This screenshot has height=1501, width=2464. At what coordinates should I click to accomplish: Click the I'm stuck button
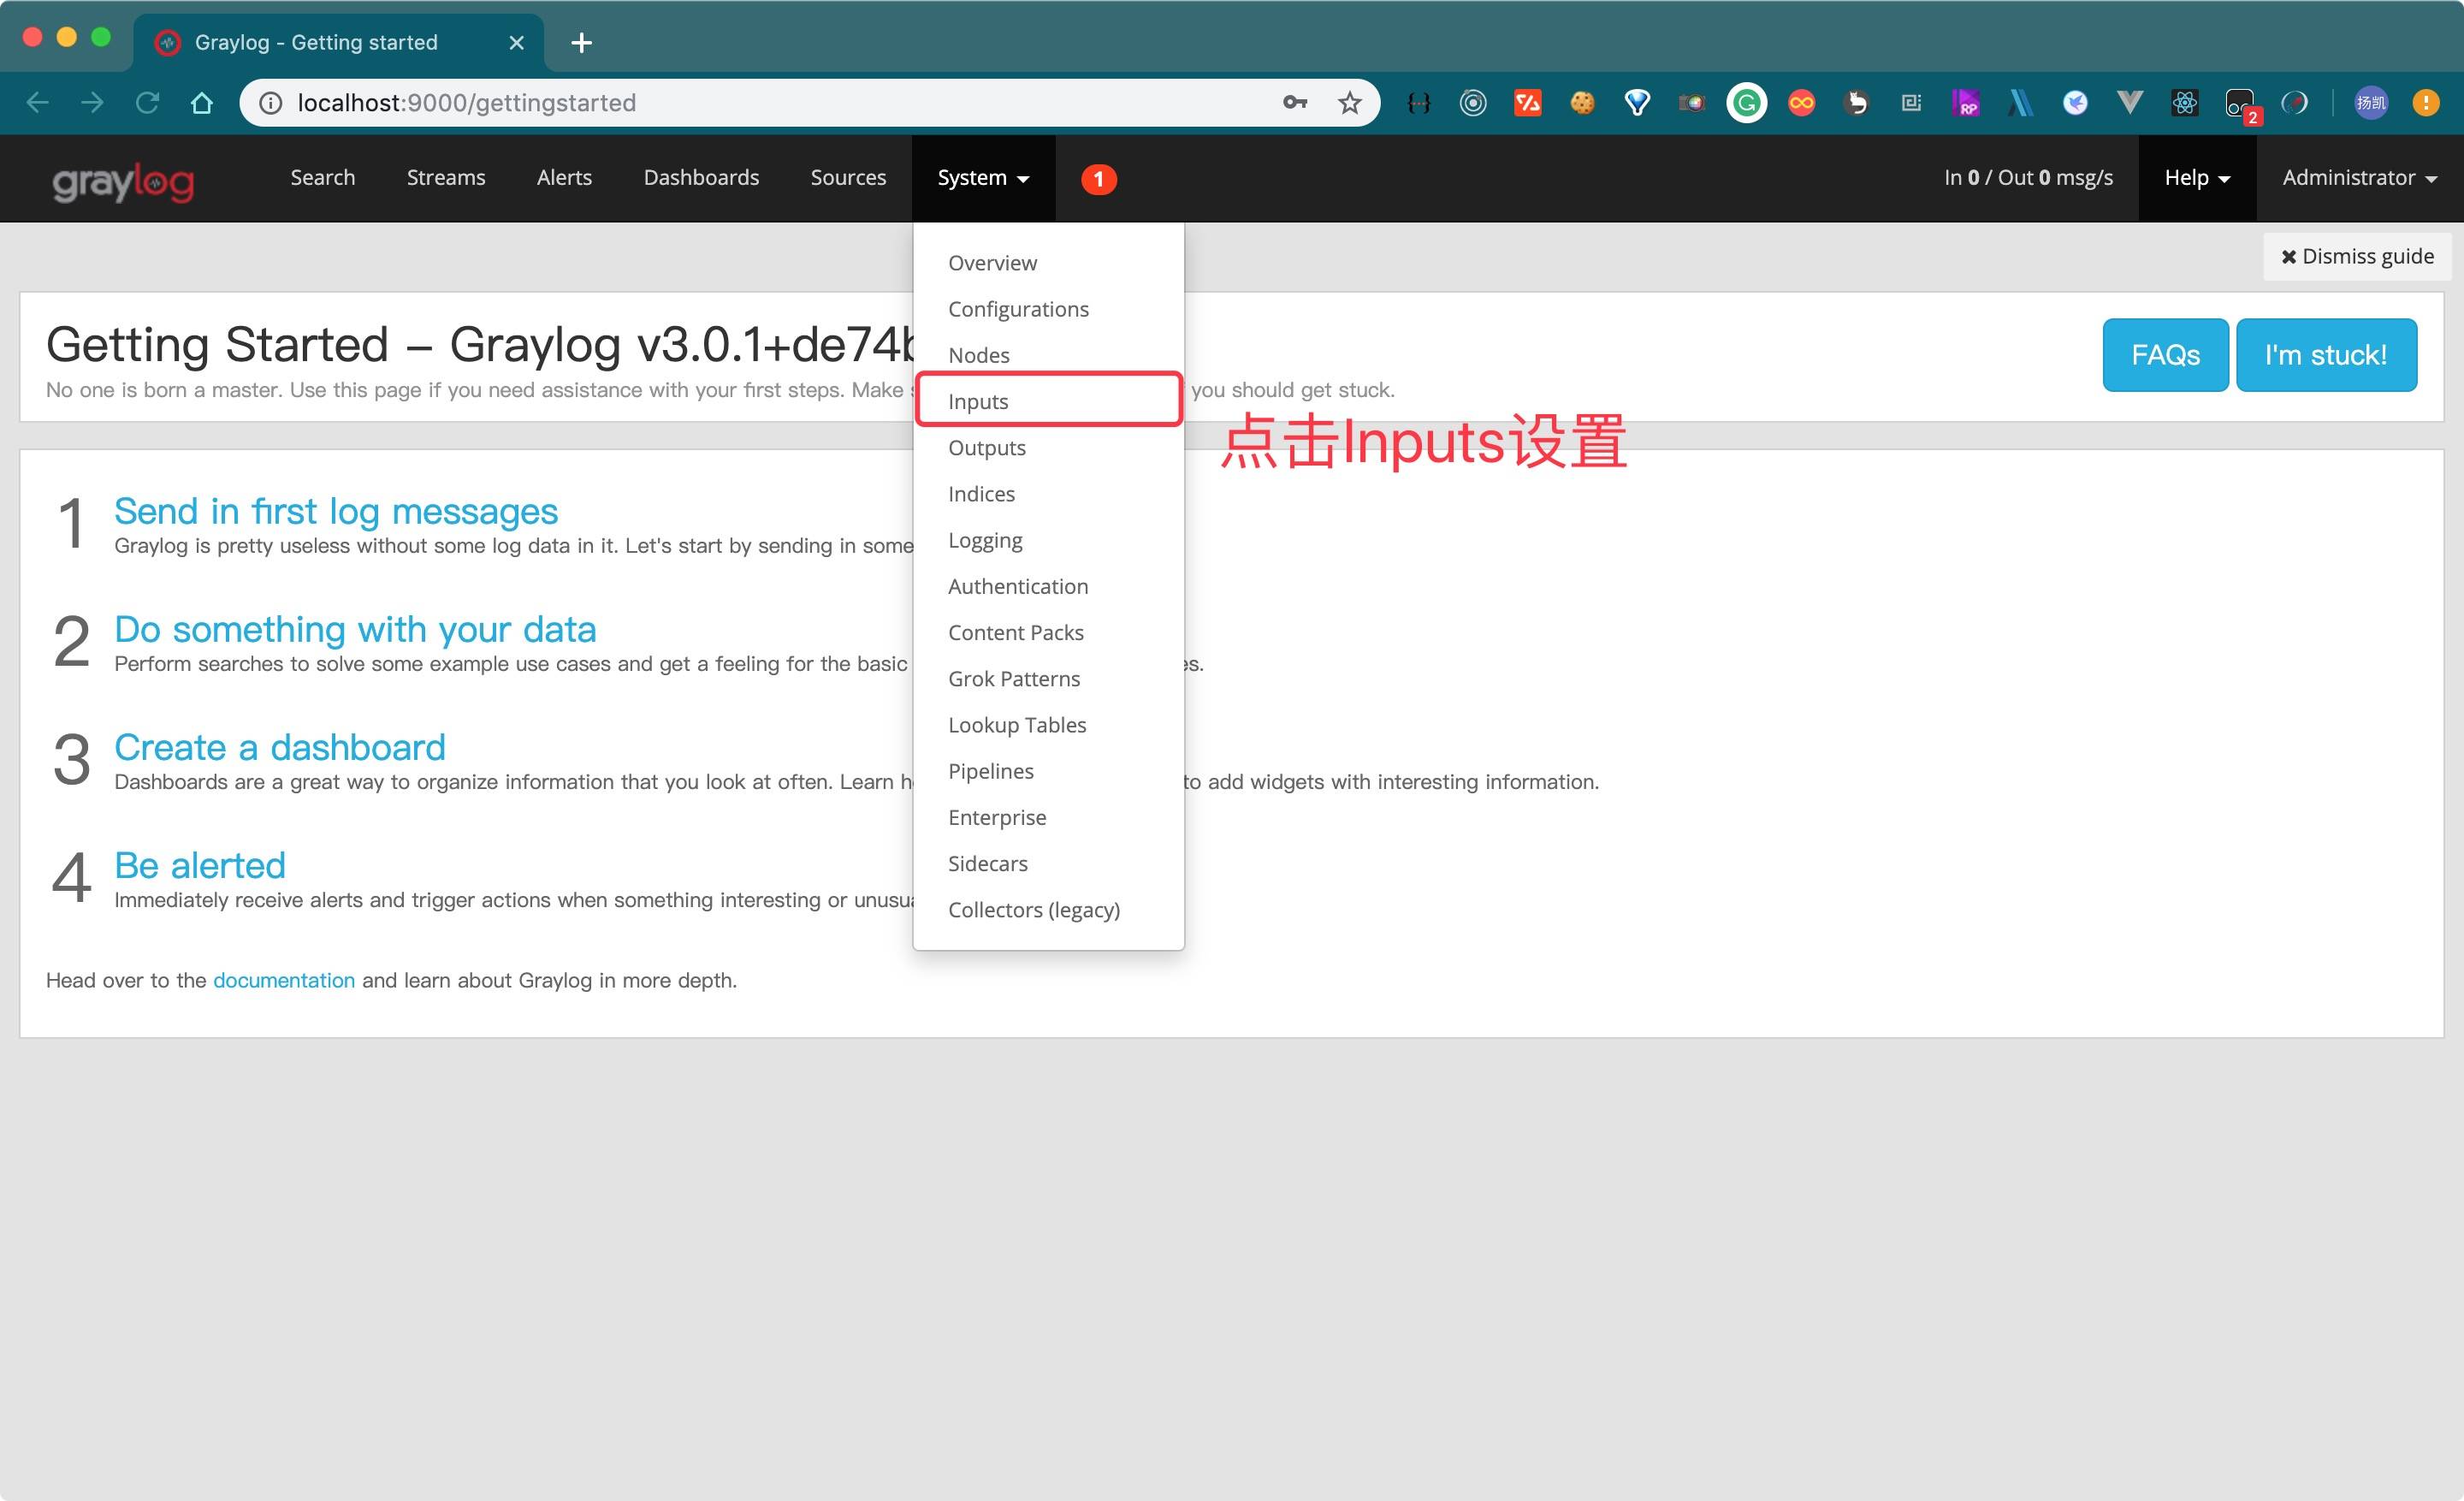coord(2327,355)
